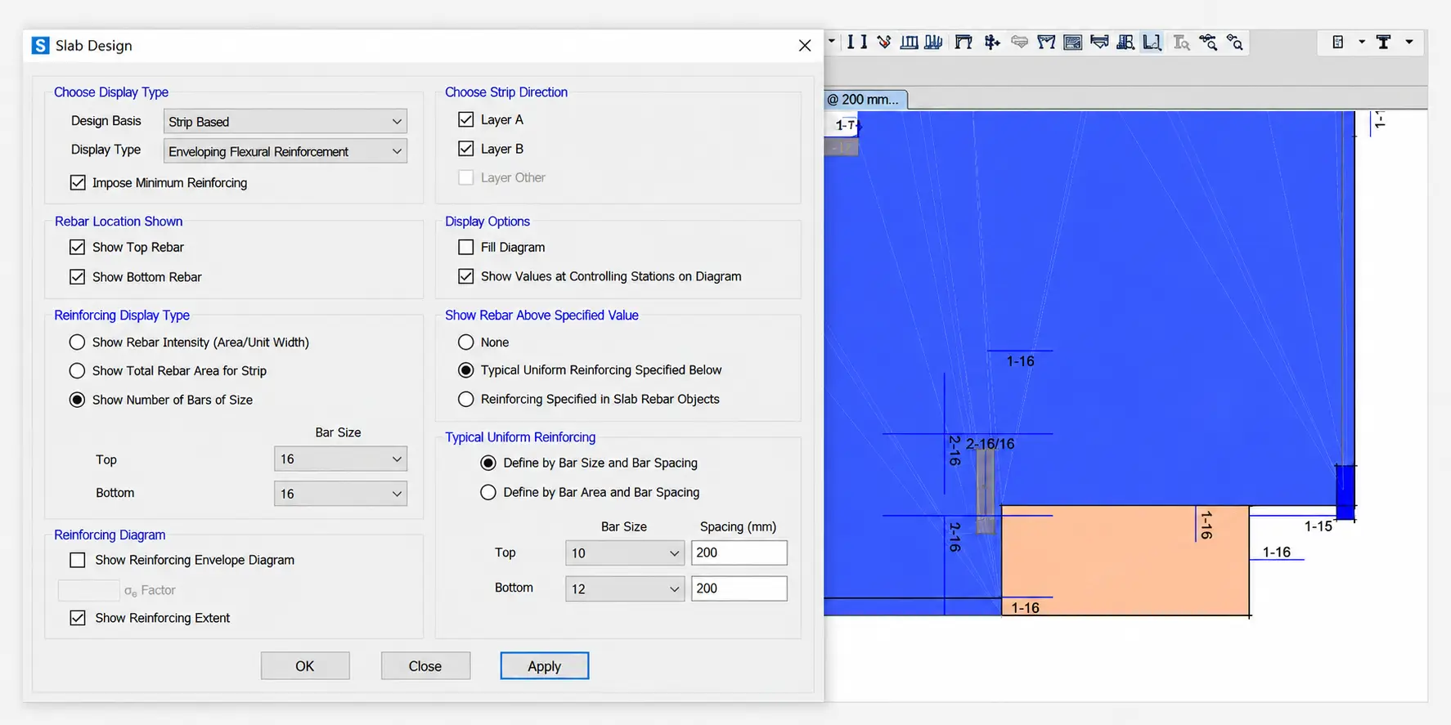
Task: Uncheck Show Bottom Rebar
Action: pos(78,277)
